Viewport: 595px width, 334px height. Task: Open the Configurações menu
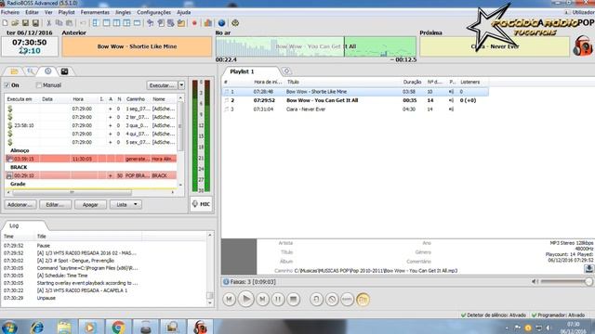153,12
